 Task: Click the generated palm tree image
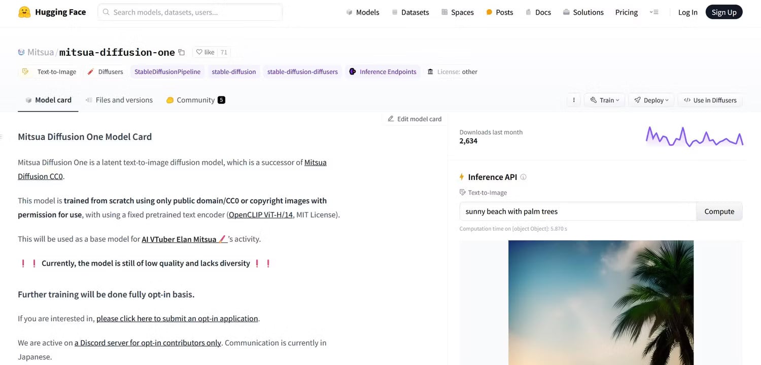pyautogui.click(x=601, y=303)
